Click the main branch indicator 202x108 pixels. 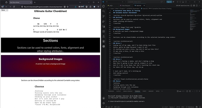pyautogui.click(x=108, y=107)
